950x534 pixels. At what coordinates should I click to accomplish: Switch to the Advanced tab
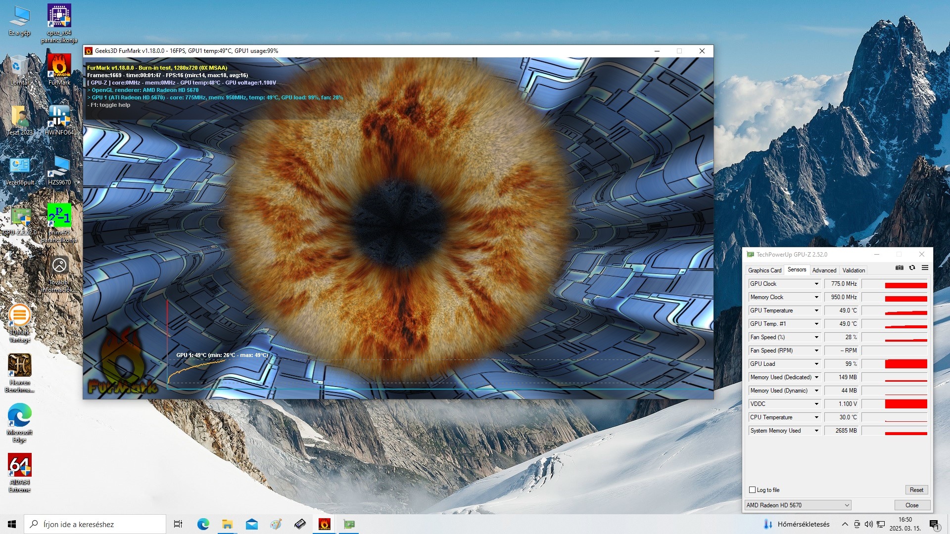tap(824, 270)
